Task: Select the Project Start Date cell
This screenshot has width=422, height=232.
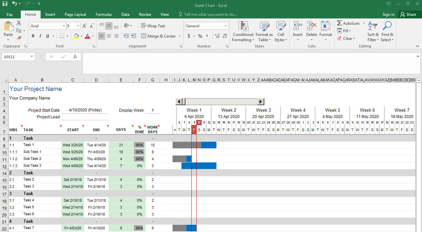Action: [x=85, y=110]
